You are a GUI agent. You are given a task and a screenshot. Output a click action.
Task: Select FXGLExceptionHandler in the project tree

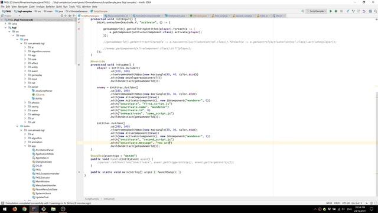tap(47, 173)
